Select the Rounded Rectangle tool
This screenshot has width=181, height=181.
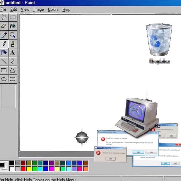point(13,79)
